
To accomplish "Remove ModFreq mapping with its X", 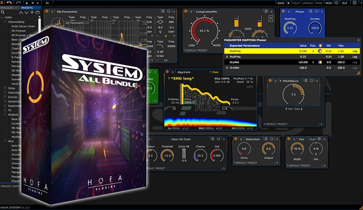I will click(x=227, y=57).
